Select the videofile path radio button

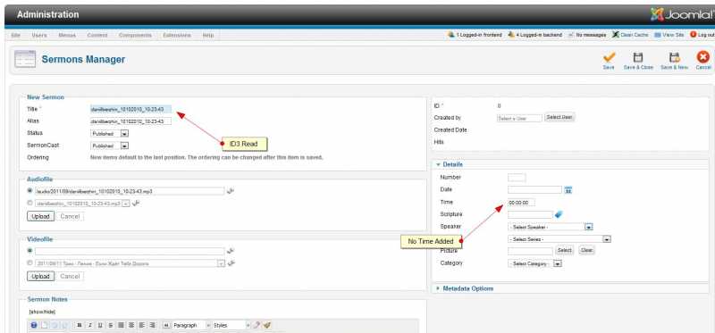click(x=29, y=251)
